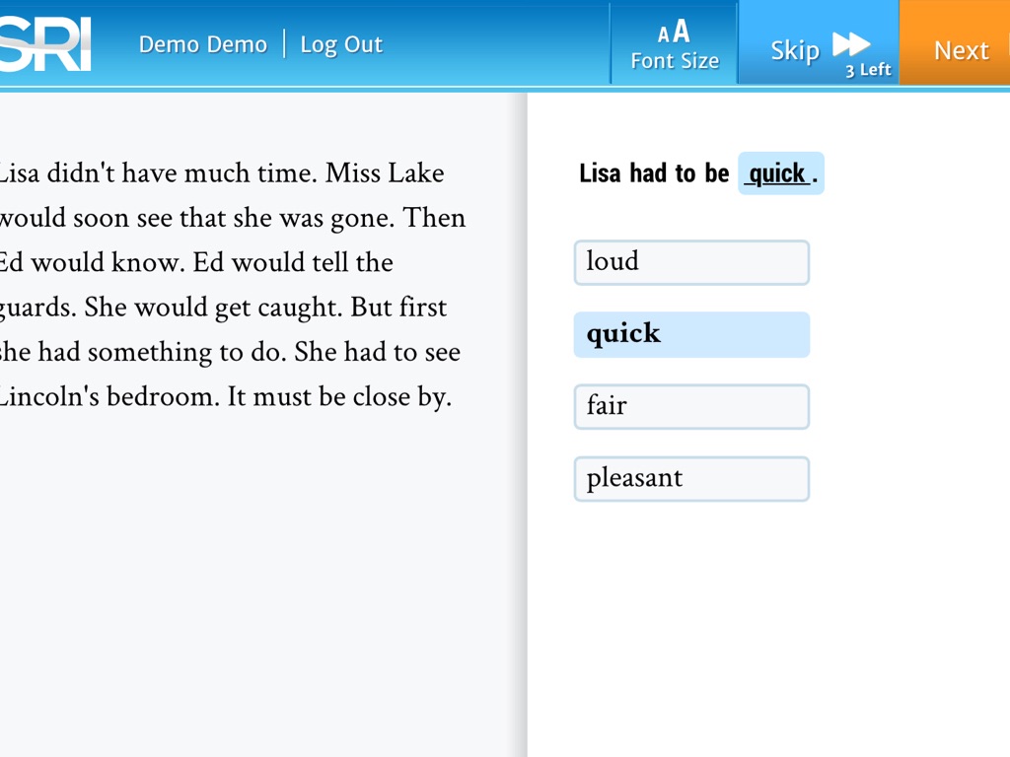Viewport: 1010px width, 757px height.
Task: Click the Demo Demo user name
Action: (203, 44)
